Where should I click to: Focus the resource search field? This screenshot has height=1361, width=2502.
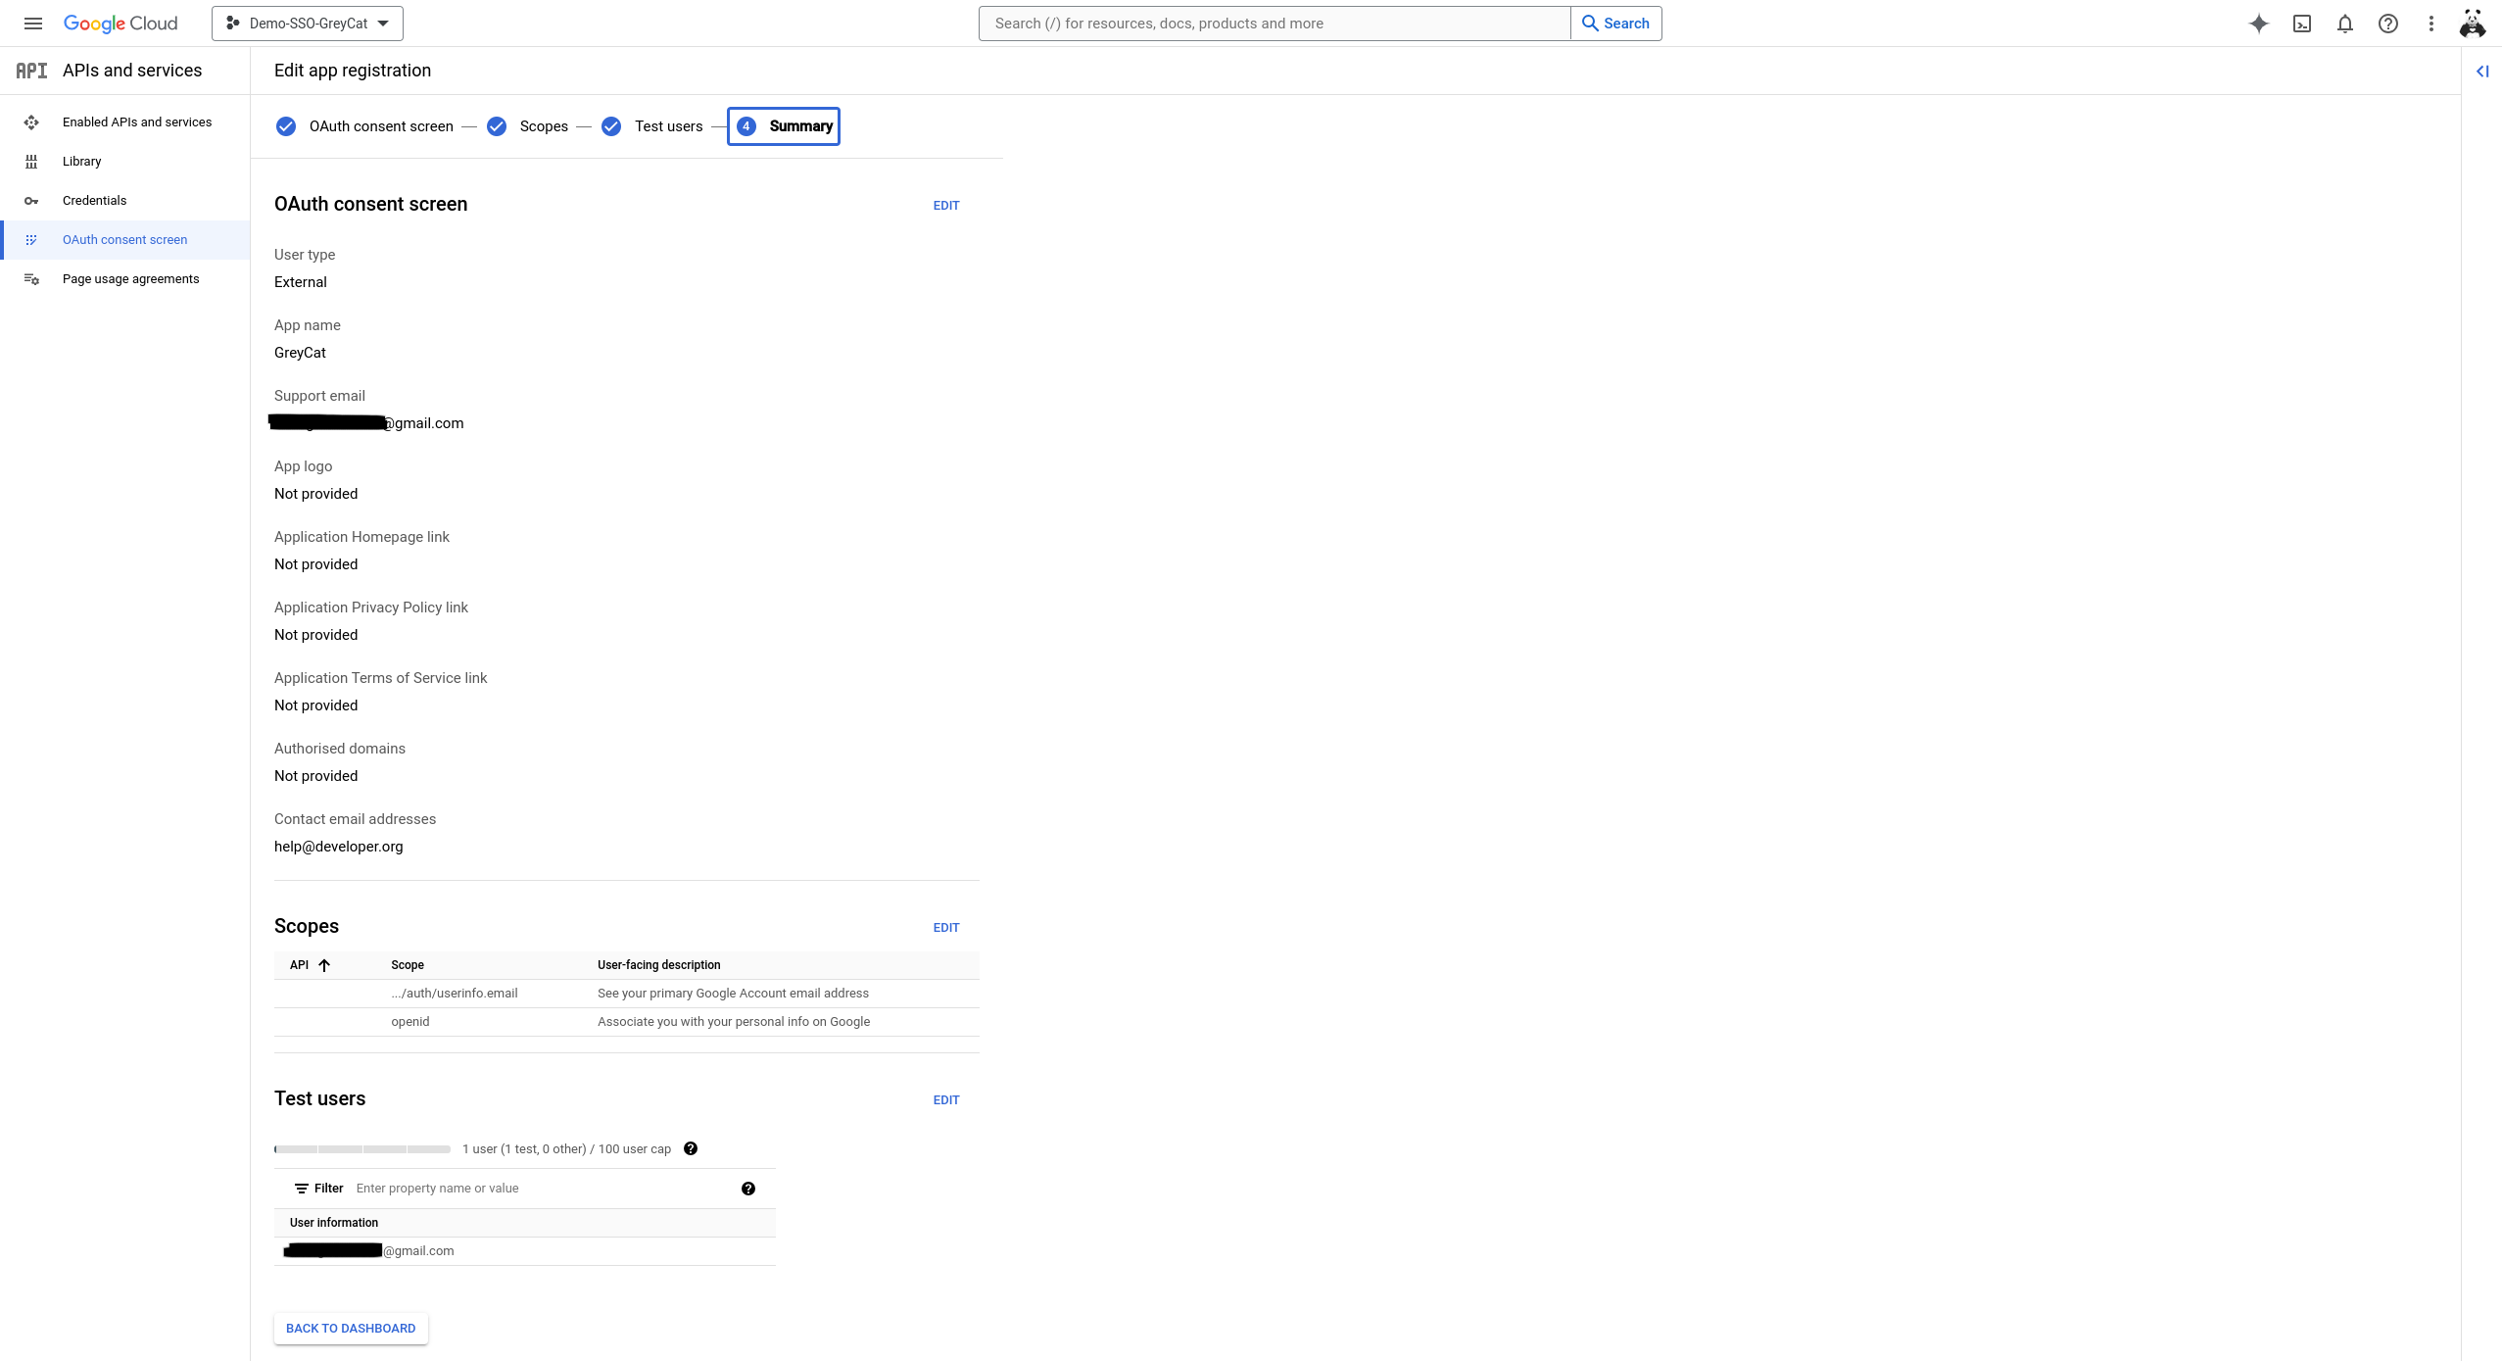1274,24
